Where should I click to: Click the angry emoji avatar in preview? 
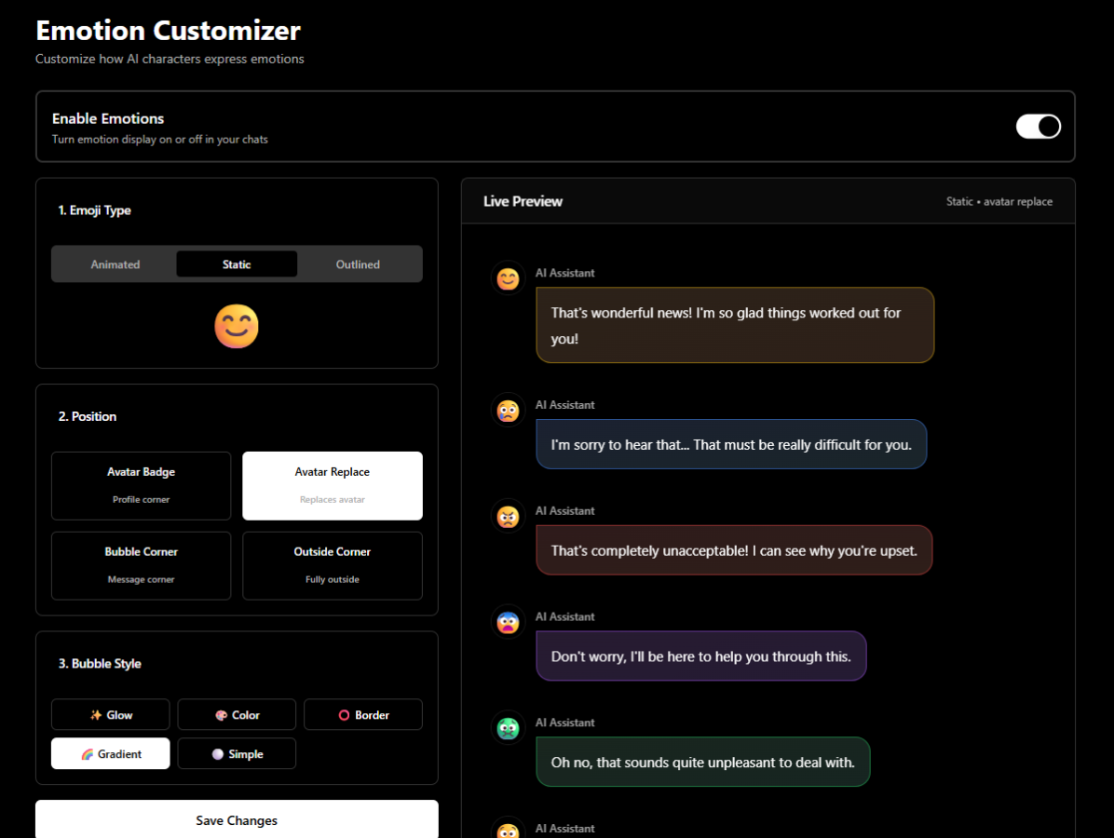pos(508,517)
